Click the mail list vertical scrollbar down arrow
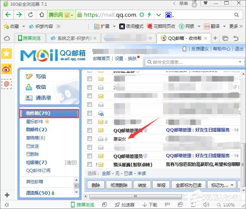Viewport: 246px width, 209px height. coord(243,190)
